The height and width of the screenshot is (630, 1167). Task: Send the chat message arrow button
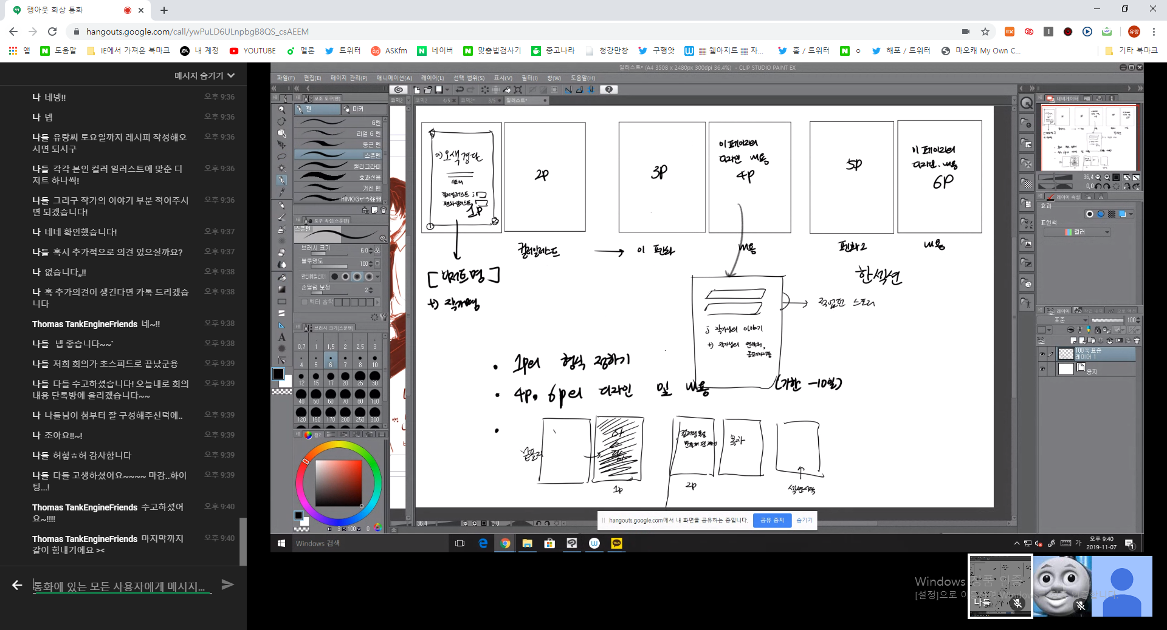227,584
